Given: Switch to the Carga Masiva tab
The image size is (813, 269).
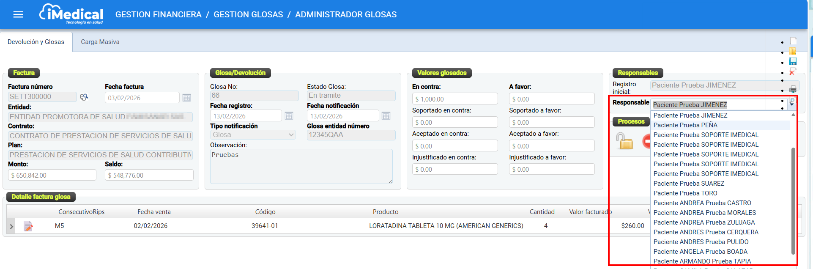Looking at the screenshot, I should pyautogui.click(x=100, y=42).
